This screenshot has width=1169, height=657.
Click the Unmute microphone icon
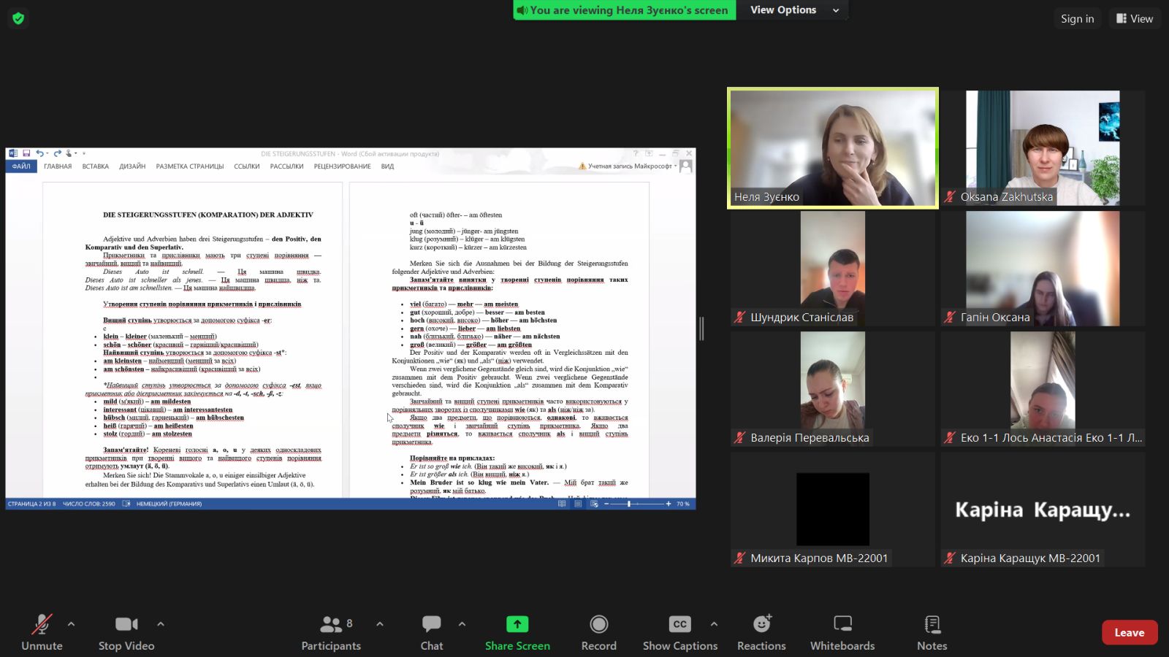click(42, 624)
